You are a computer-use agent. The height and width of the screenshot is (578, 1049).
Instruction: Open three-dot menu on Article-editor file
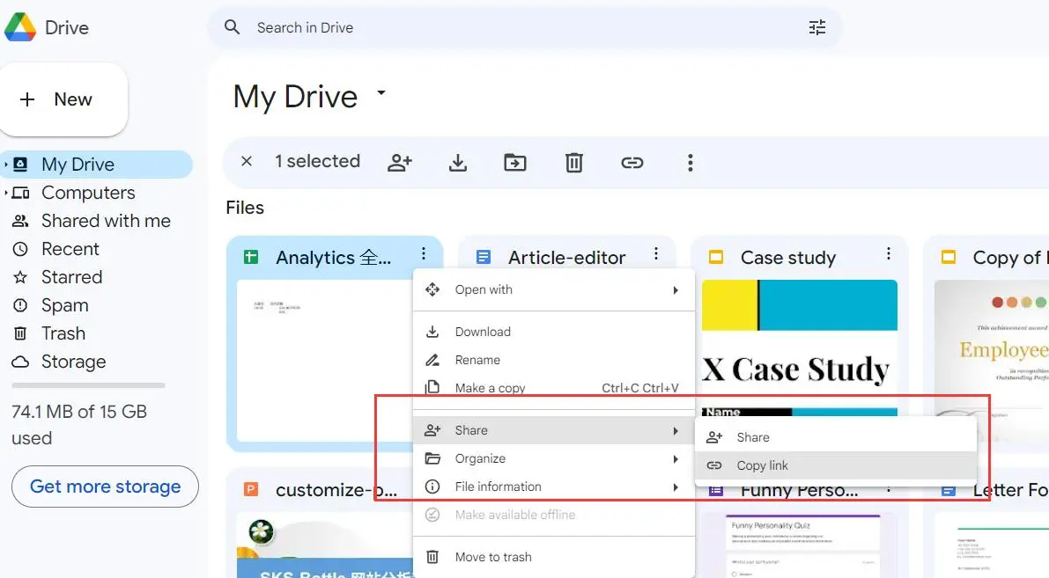[656, 254]
